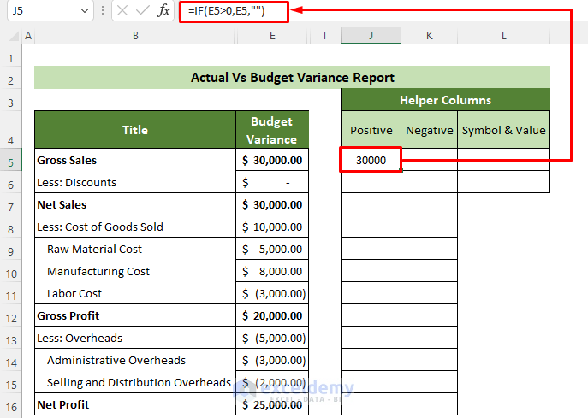Select the Gross Sales title cell
This screenshot has height=418, width=588.
click(135, 161)
